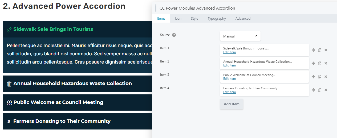
Task: Delete Item 3 with its X icon
Action: (x=326, y=77)
